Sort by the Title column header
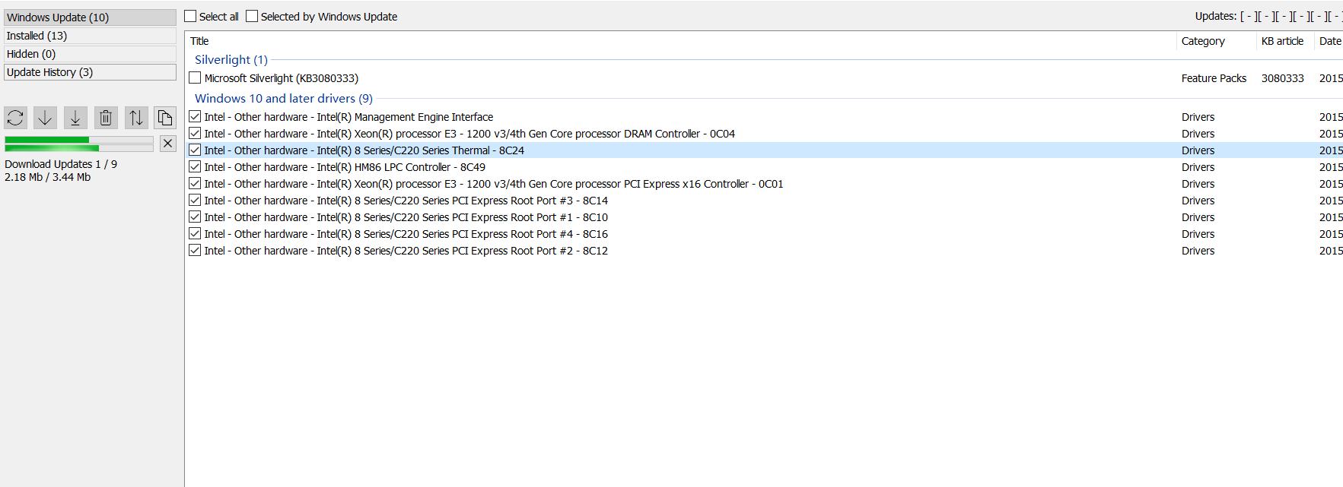The image size is (1343, 487). 681,41
